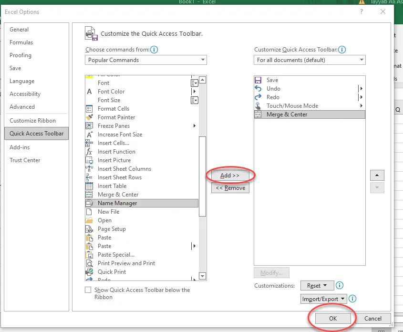This screenshot has width=403, height=332.
Task: Select the Save icon in toolbar list
Action: 258,80
